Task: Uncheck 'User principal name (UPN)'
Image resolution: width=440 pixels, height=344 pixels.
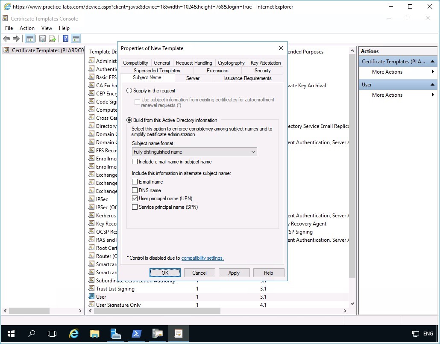Action: click(x=135, y=199)
